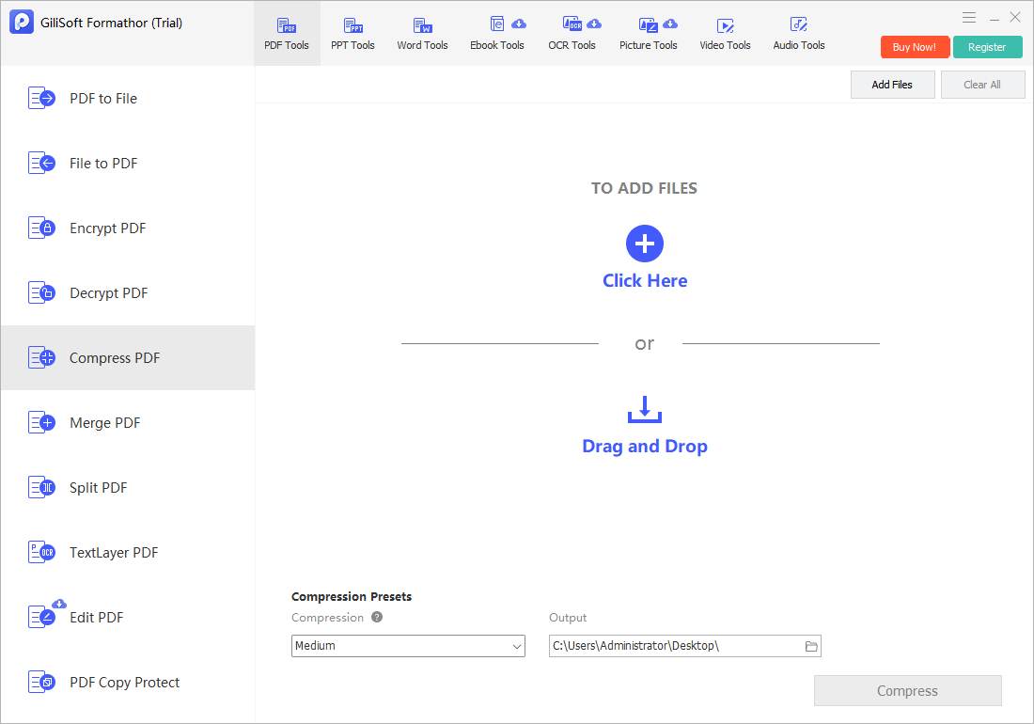The height and width of the screenshot is (724, 1034).
Task: Browse output folder via folder icon
Action: click(x=812, y=646)
